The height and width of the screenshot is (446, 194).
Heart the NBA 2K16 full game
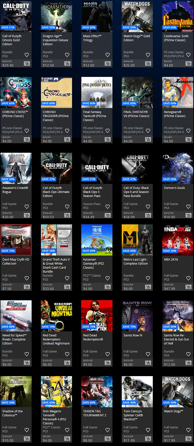188,278
